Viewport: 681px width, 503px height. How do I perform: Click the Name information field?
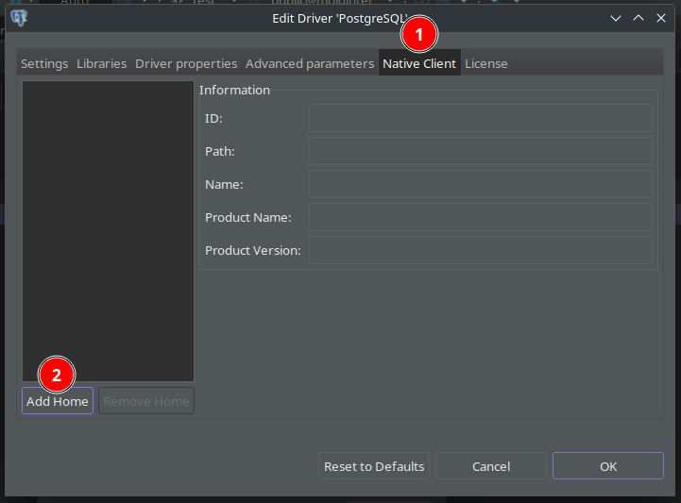(481, 184)
